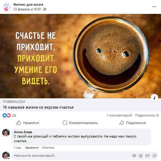Image resolution: width=161 pixels, height=161 pixels.
Task: Toggle the Нравится like button on the post
Action: (28, 123)
